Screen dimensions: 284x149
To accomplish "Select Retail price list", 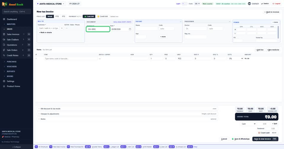I will point(50,17).
